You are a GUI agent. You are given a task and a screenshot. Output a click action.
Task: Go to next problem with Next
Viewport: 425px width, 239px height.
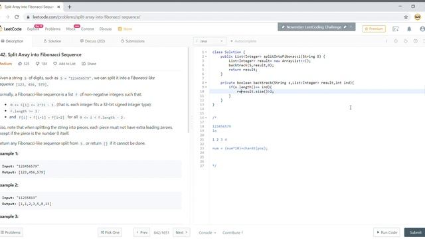point(181,232)
